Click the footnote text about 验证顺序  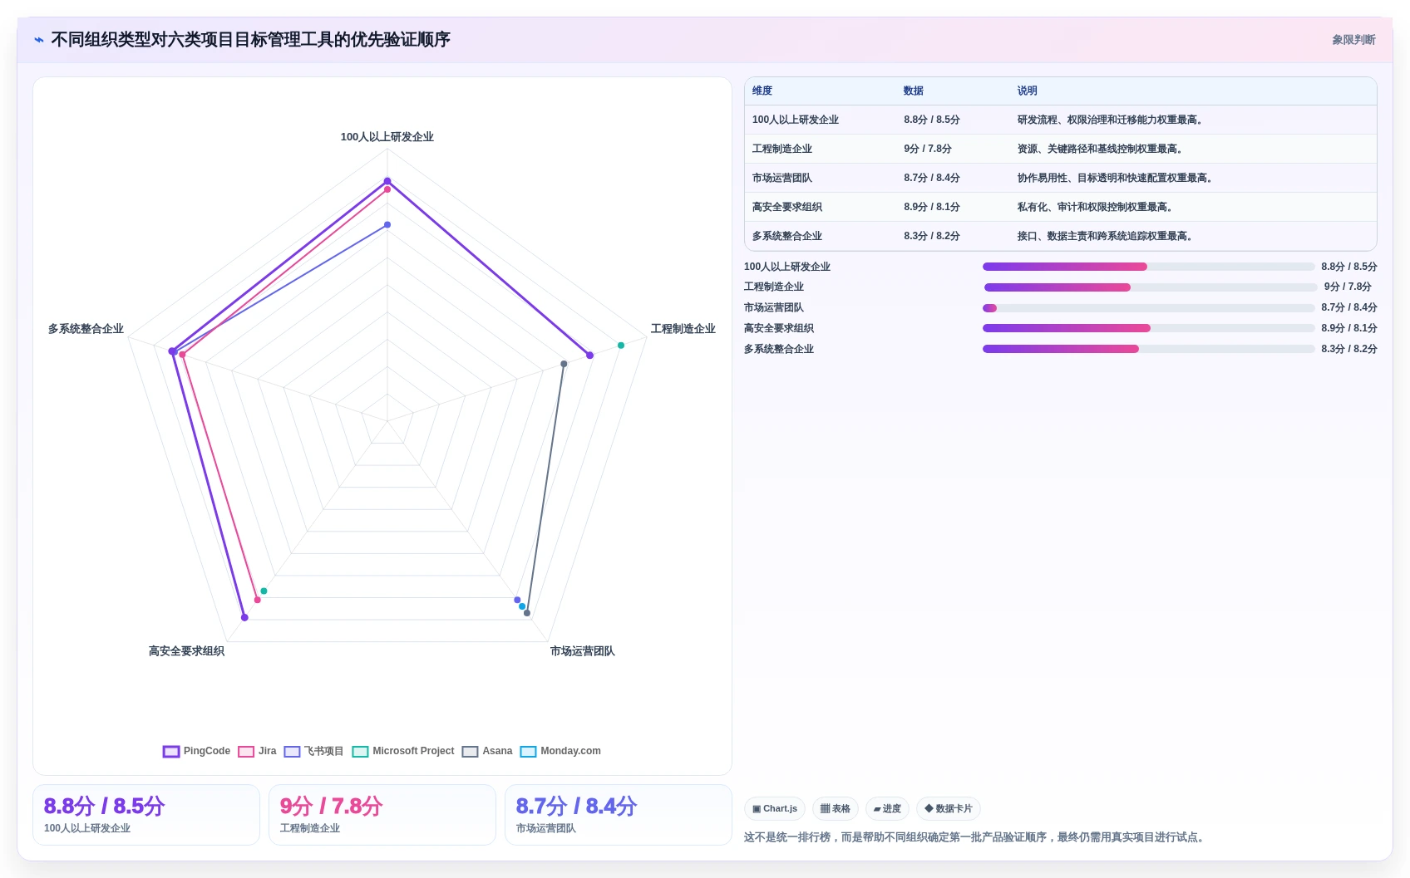tap(976, 837)
